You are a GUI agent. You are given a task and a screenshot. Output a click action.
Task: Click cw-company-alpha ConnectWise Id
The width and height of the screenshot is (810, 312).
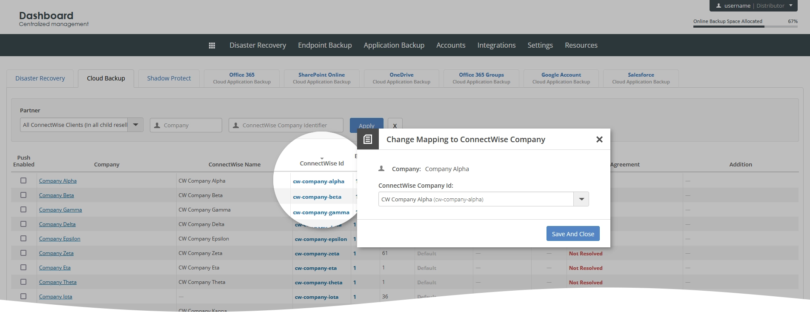[x=318, y=181]
